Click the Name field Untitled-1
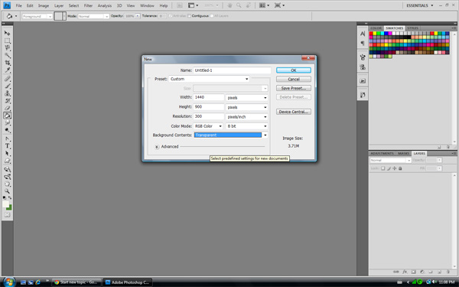Screen dimensions: 459x287 [232, 70]
